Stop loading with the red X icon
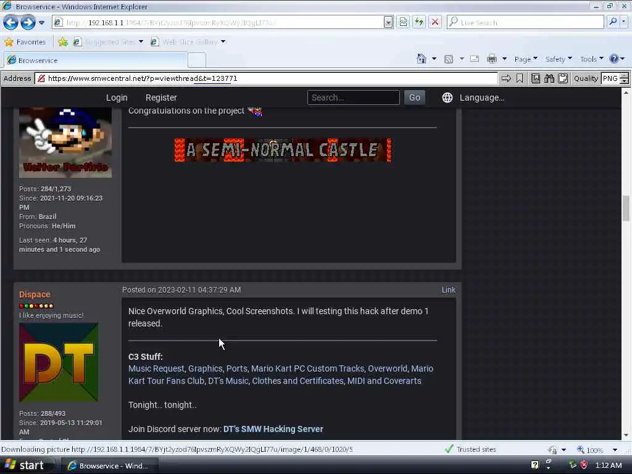The width and height of the screenshot is (632, 474). pyautogui.click(x=435, y=22)
